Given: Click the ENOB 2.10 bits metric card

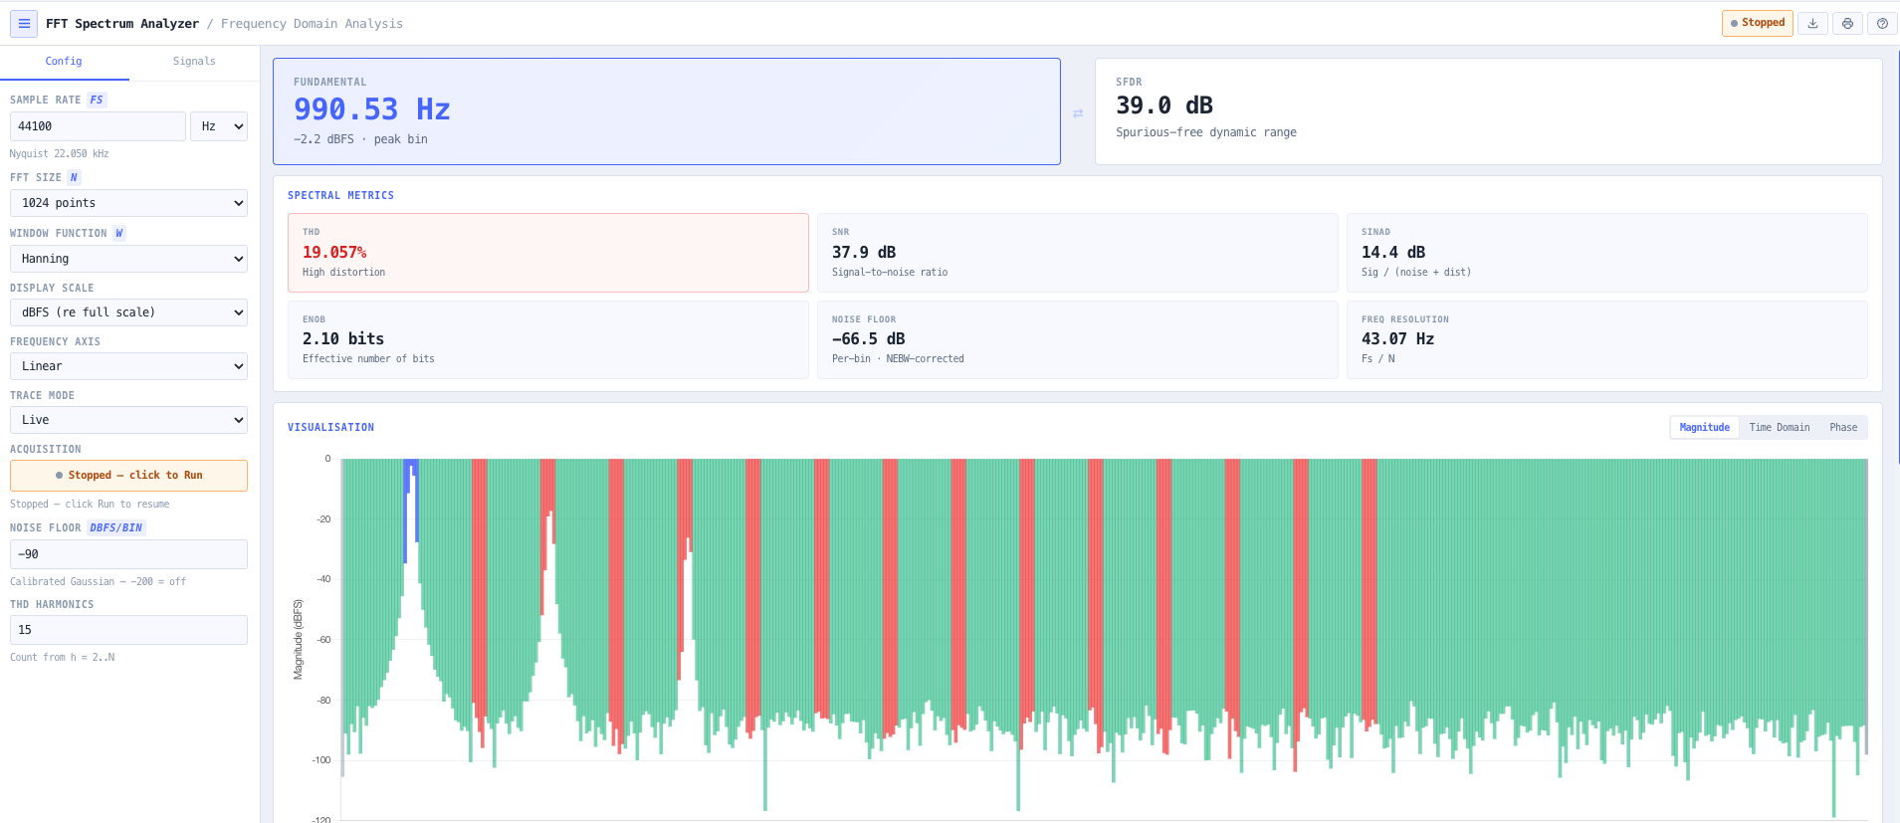Looking at the screenshot, I should coord(548,339).
